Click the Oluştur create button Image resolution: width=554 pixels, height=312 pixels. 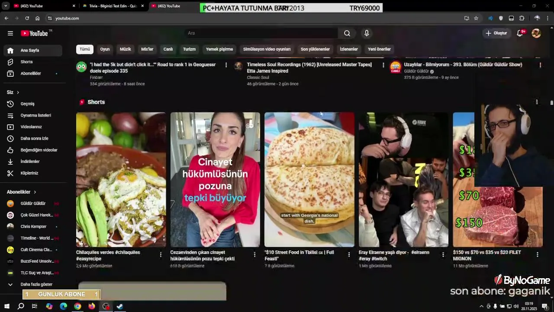(x=496, y=33)
